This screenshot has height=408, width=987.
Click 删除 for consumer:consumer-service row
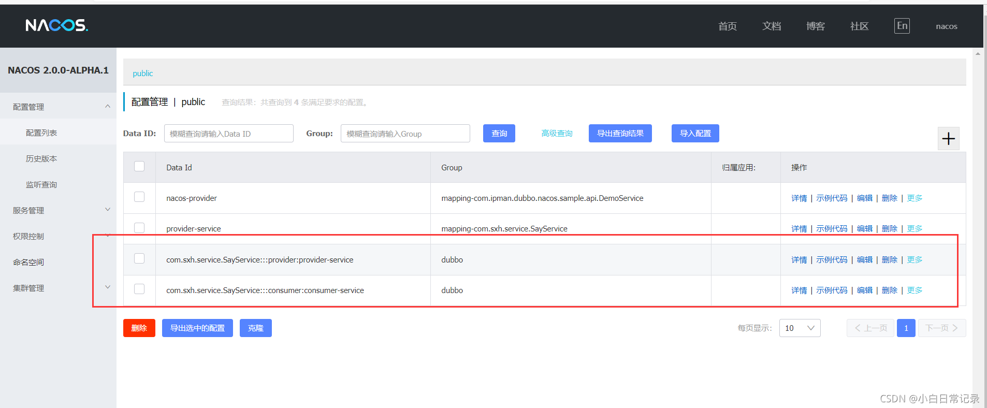(890, 290)
